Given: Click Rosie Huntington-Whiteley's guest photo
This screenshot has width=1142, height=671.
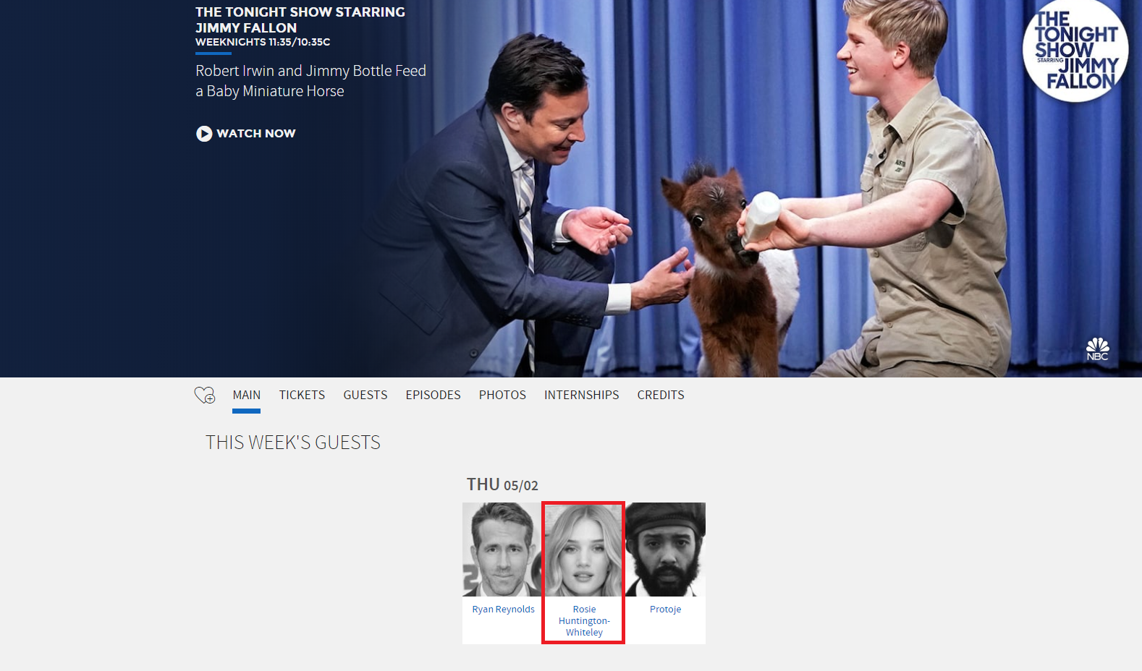Looking at the screenshot, I should (583, 550).
